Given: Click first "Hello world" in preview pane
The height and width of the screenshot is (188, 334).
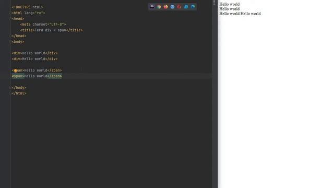Looking at the screenshot, I should click(x=230, y=4).
